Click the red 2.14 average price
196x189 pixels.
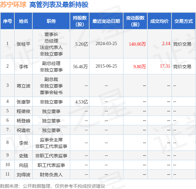[166, 43]
